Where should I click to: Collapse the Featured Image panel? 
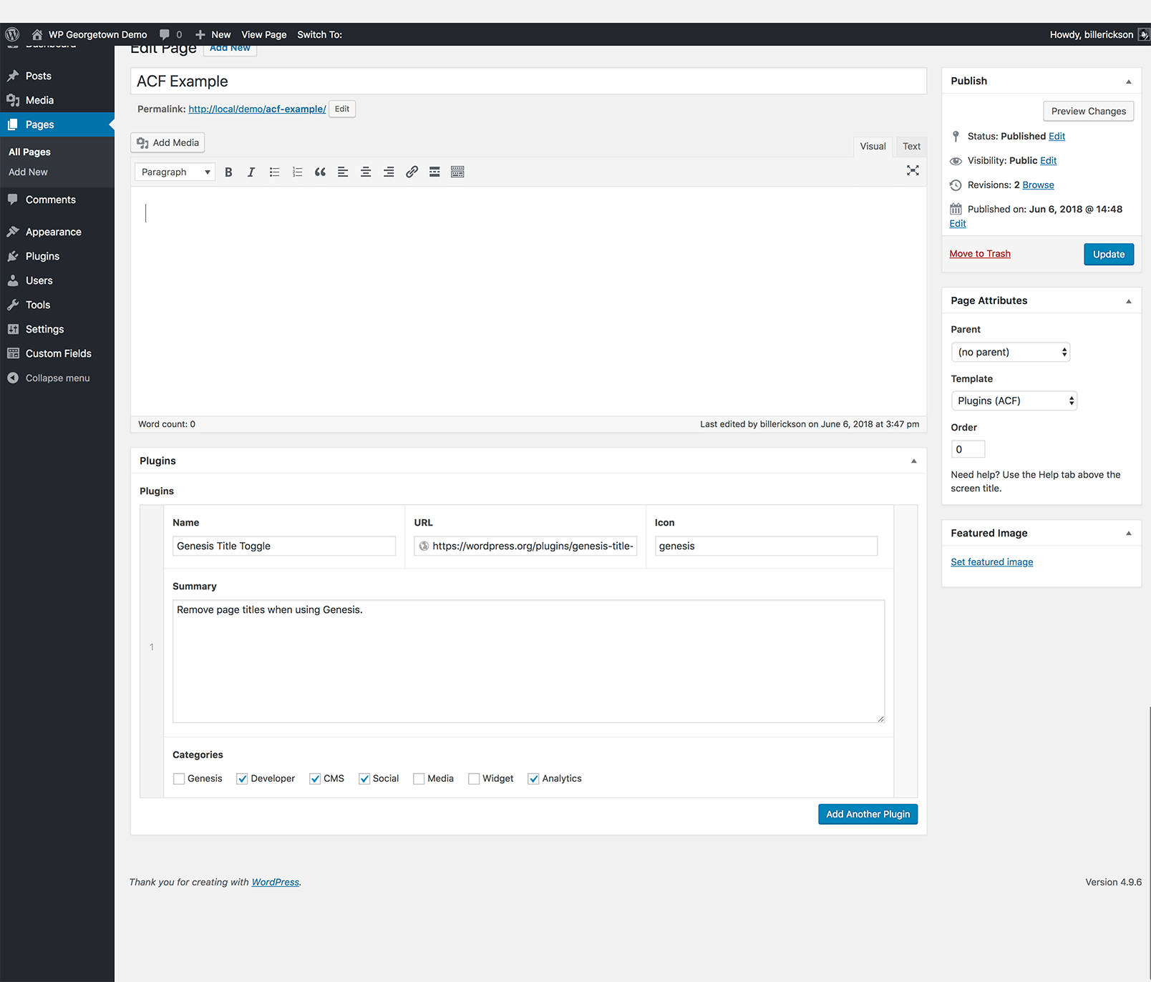click(x=1129, y=534)
